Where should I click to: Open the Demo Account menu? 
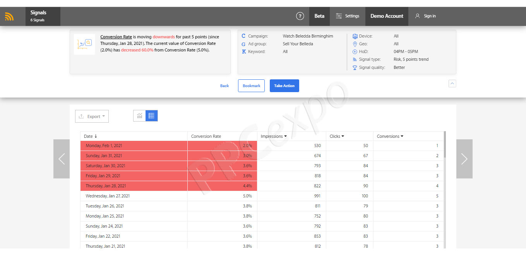[387, 16]
